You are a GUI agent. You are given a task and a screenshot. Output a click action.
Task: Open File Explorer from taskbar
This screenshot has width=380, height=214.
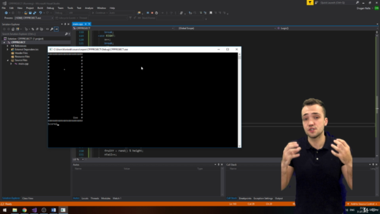15,210
